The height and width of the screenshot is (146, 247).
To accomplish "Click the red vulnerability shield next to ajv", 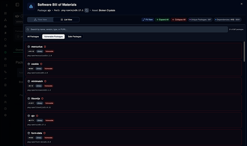I will tap(37, 116).
